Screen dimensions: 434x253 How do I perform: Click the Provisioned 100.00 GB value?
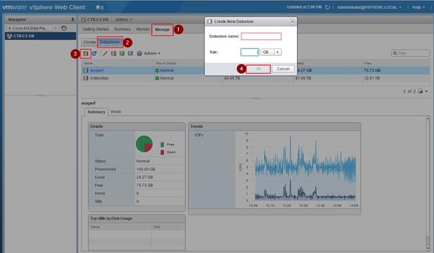(x=146, y=170)
